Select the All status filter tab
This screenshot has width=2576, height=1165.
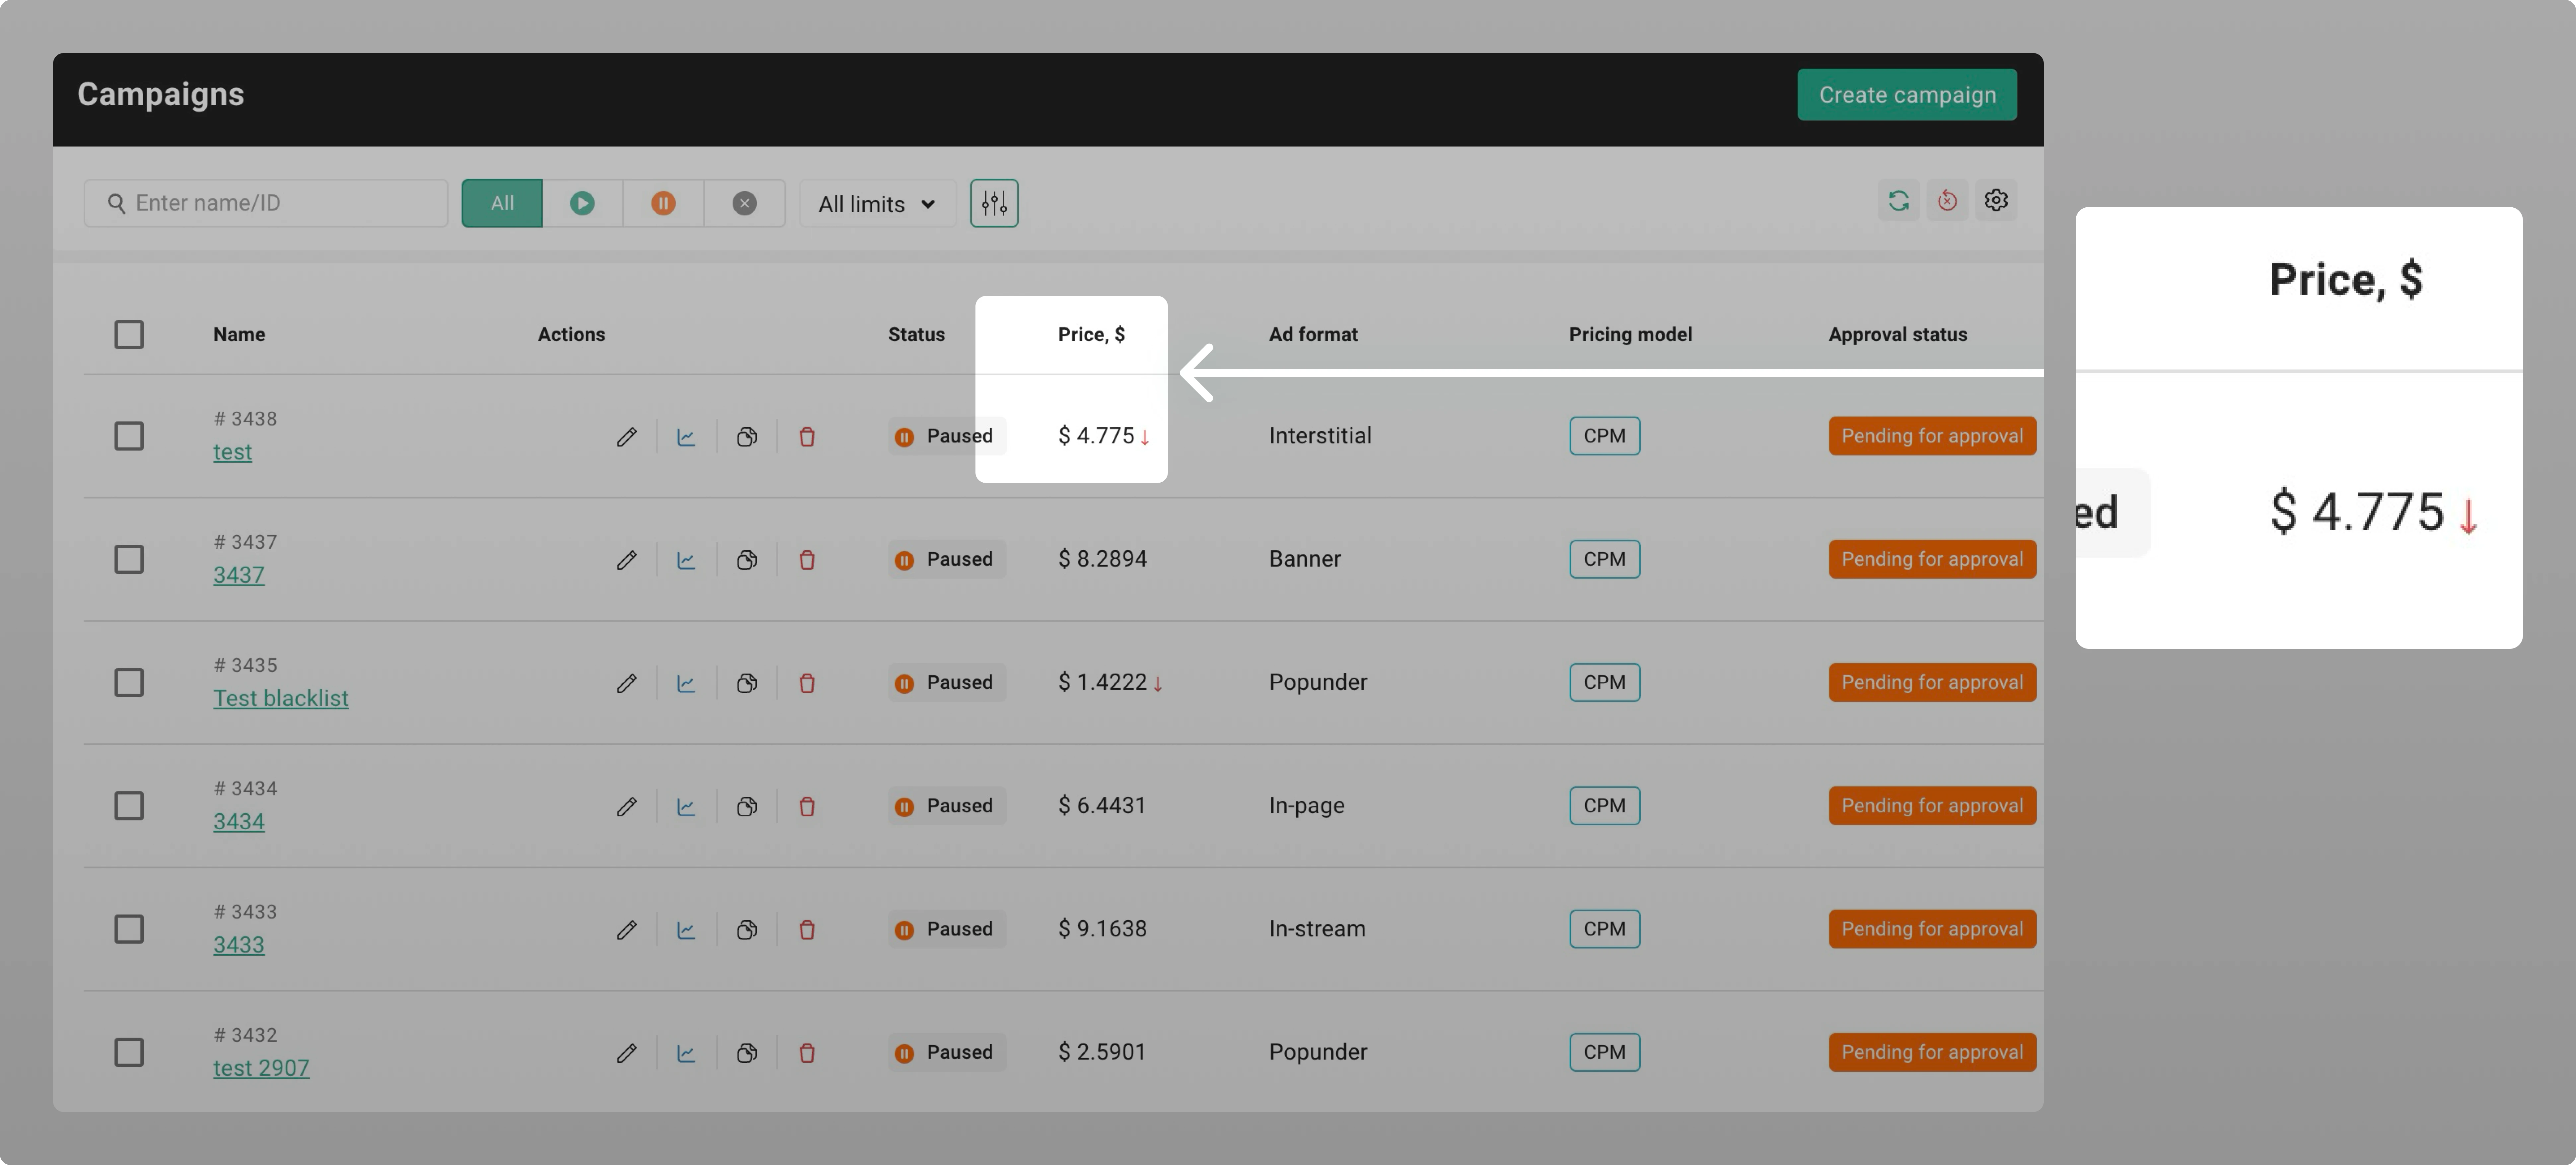[502, 203]
